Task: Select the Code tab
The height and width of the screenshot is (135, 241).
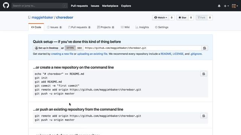Action: (36, 27)
